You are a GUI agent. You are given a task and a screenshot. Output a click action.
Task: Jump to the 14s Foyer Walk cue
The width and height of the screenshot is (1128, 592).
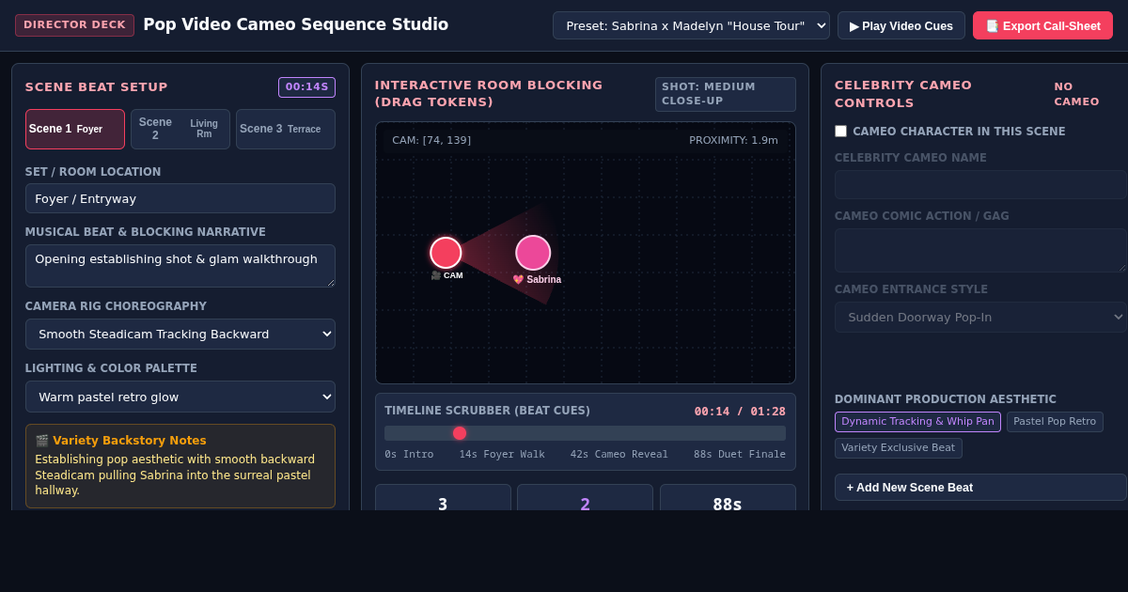click(502, 455)
